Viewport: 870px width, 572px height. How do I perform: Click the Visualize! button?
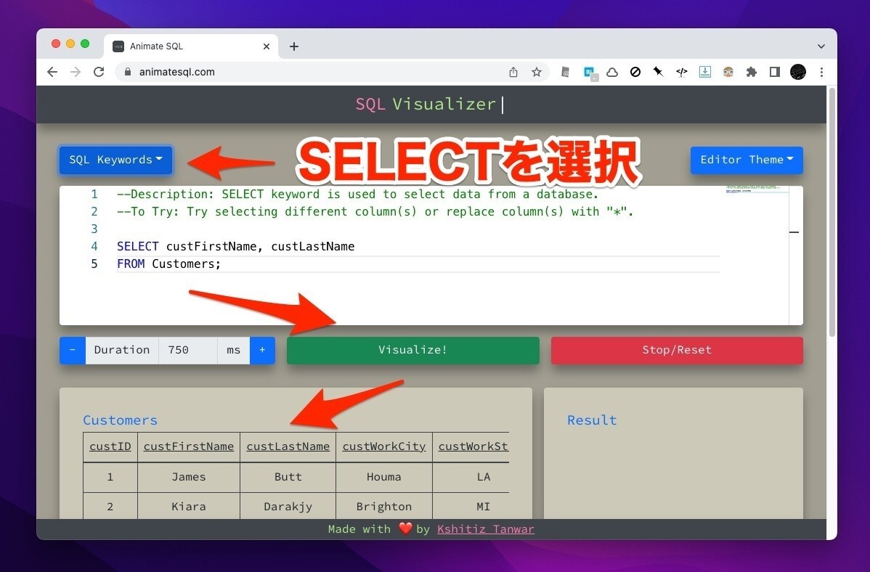click(412, 350)
